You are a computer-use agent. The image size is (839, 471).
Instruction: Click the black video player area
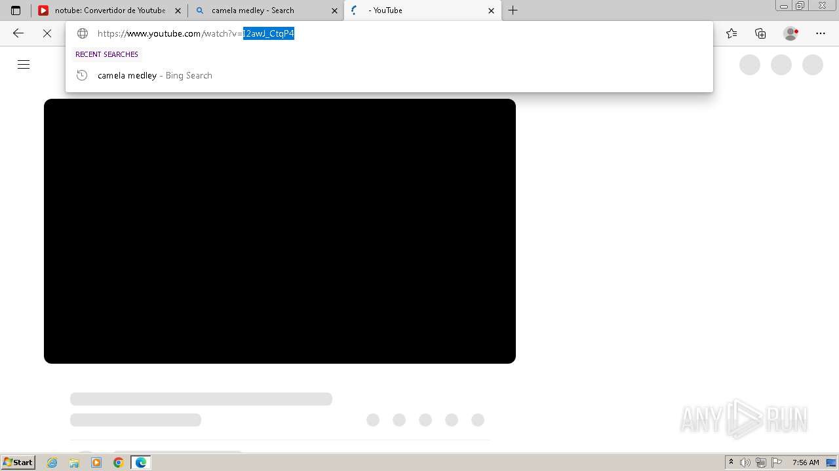(x=280, y=231)
